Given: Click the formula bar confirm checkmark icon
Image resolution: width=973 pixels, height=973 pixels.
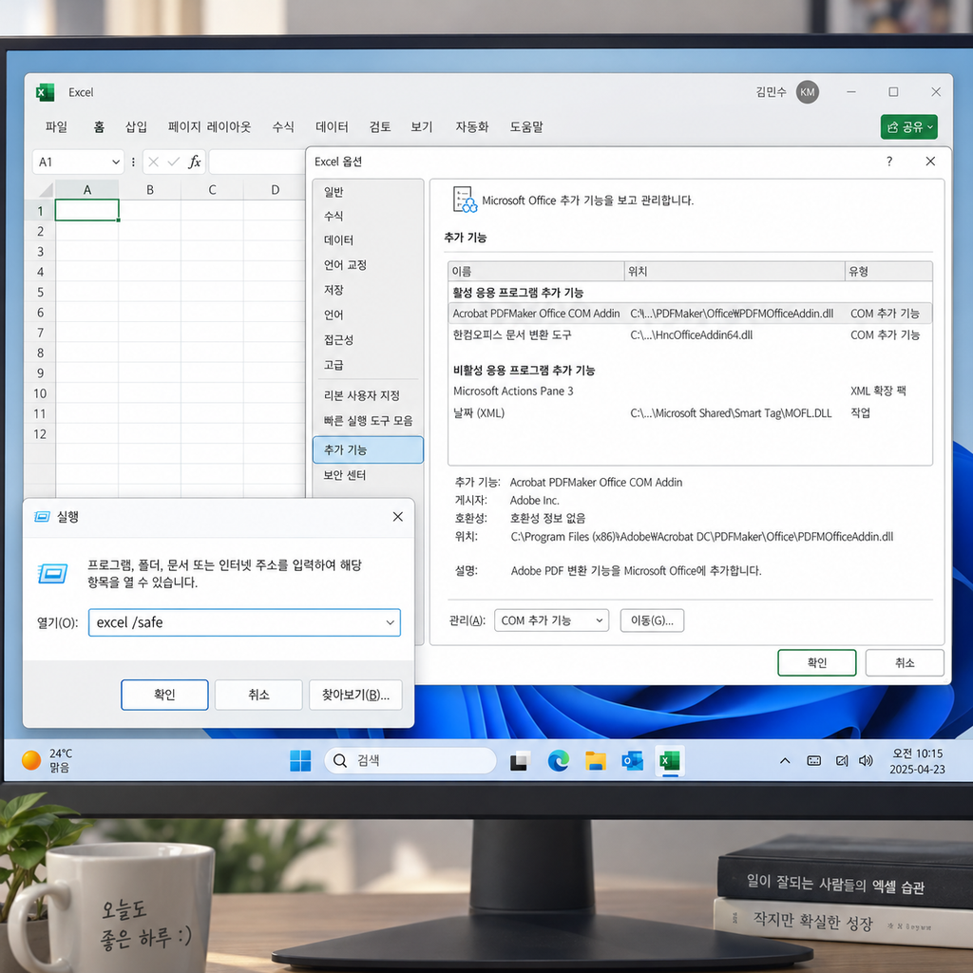Looking at the screenshot, I should click(x=174, y=162).
